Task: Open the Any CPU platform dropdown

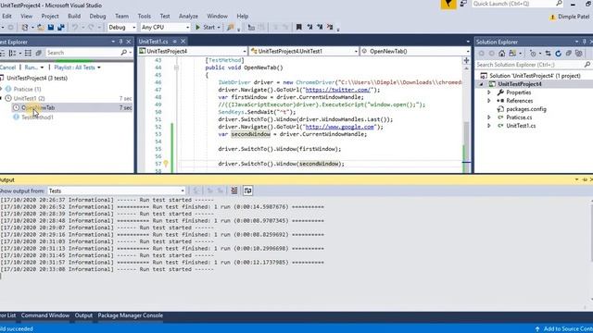Action: coord(165,27)
